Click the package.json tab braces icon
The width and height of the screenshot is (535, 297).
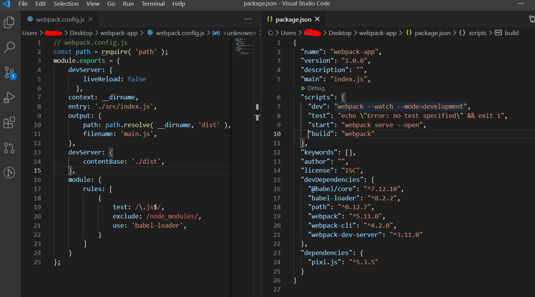coord(269,19)
